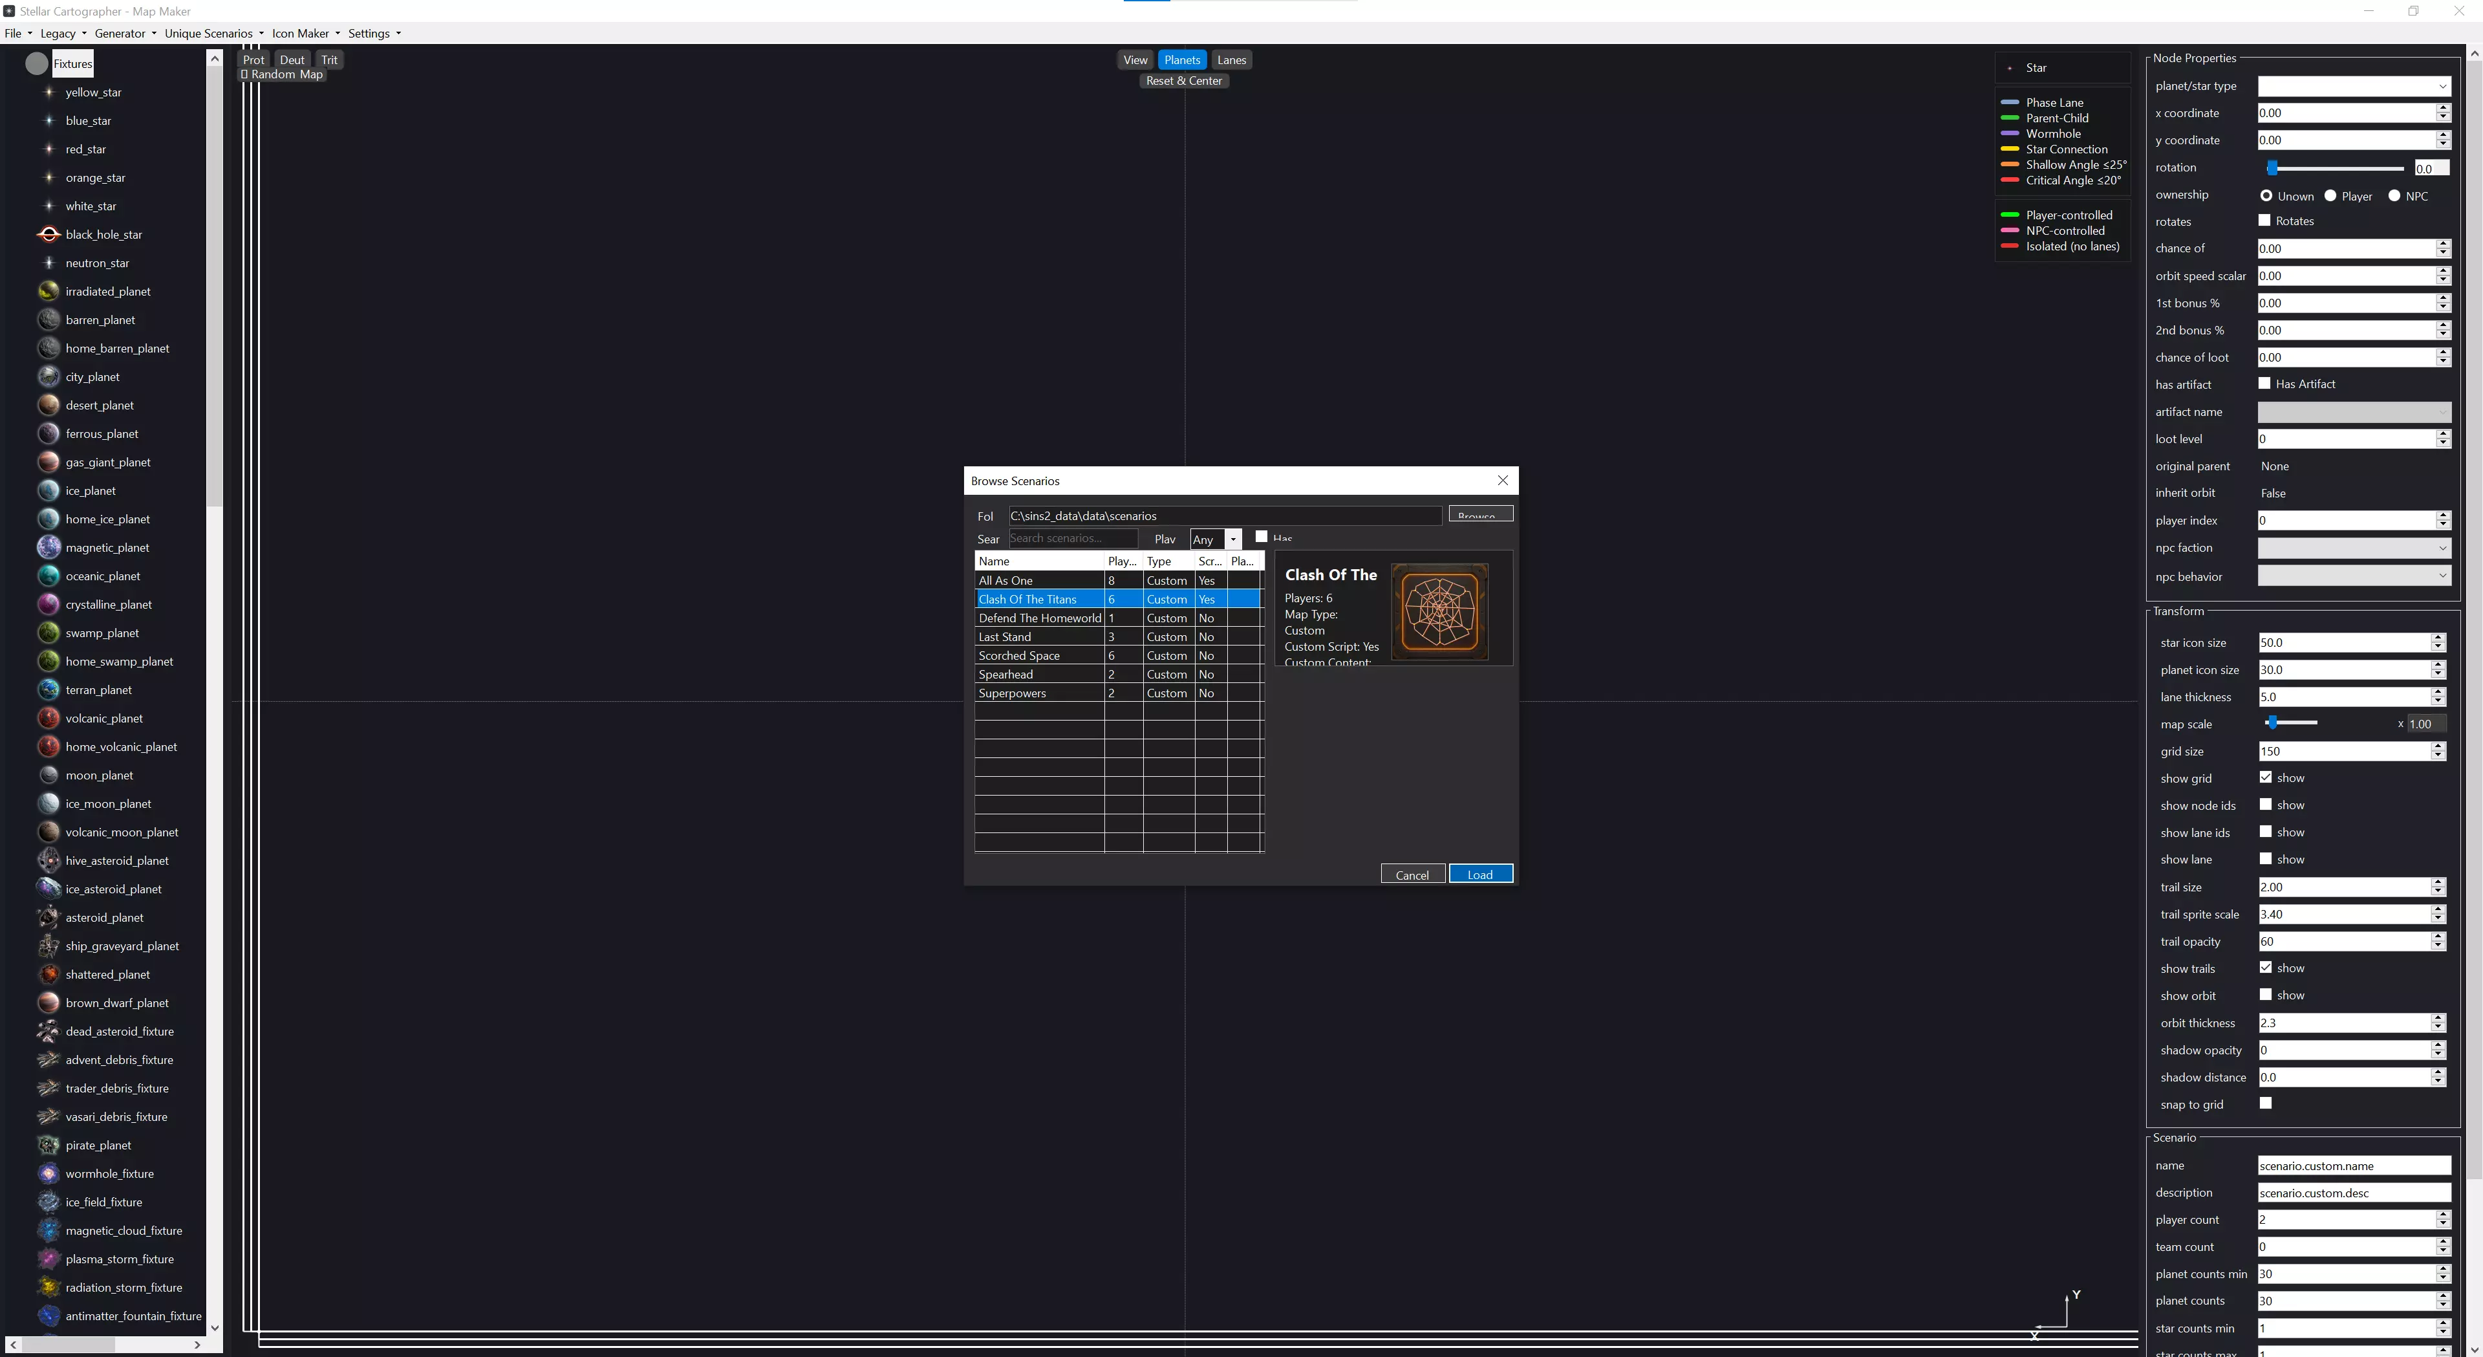This screenshot has width=2483, height=1357.
Task: Pick the gas_giant_planet icon
Action: coord(48,462)
